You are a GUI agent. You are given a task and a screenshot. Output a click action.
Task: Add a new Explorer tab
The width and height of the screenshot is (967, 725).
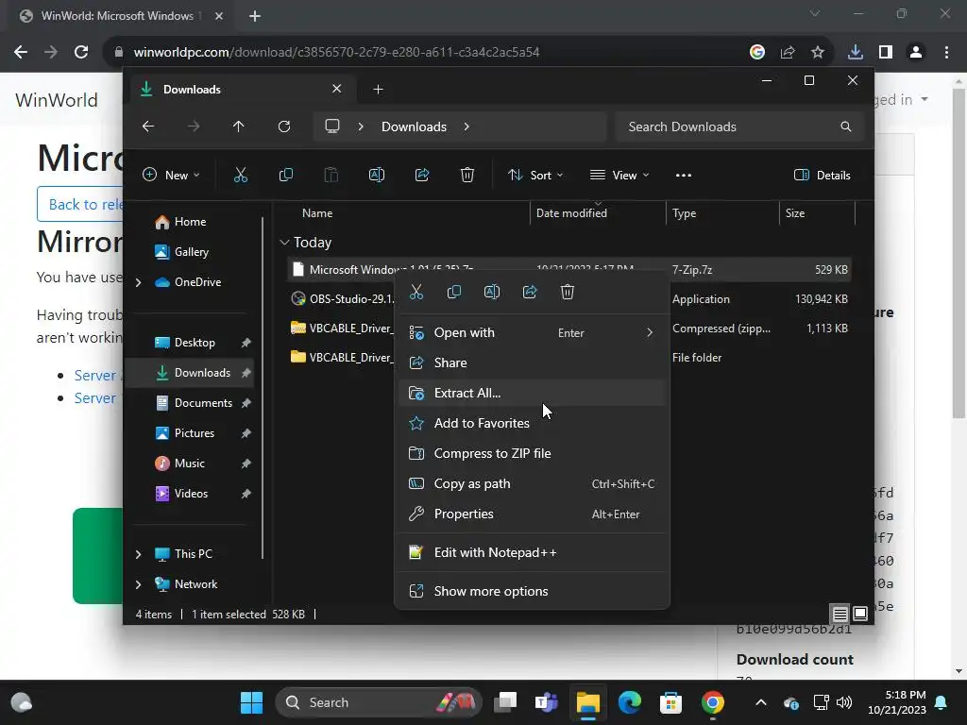click(378, 90)
